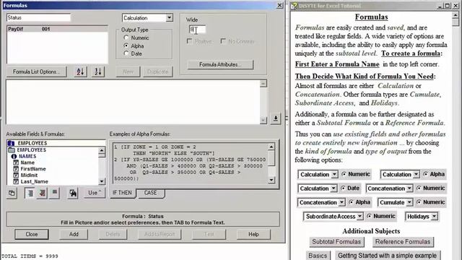The width and height of the screenshot is (462, 260).
Task: Click the field icon beside MidInit
Action: (16, 175)
